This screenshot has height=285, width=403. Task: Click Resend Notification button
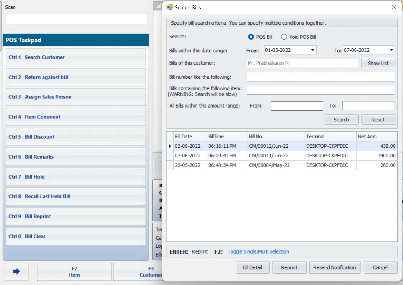334,267
